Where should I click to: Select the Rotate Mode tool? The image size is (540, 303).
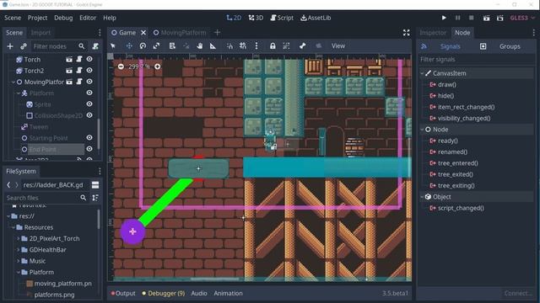pyautogui.click(x=143, y=46)
